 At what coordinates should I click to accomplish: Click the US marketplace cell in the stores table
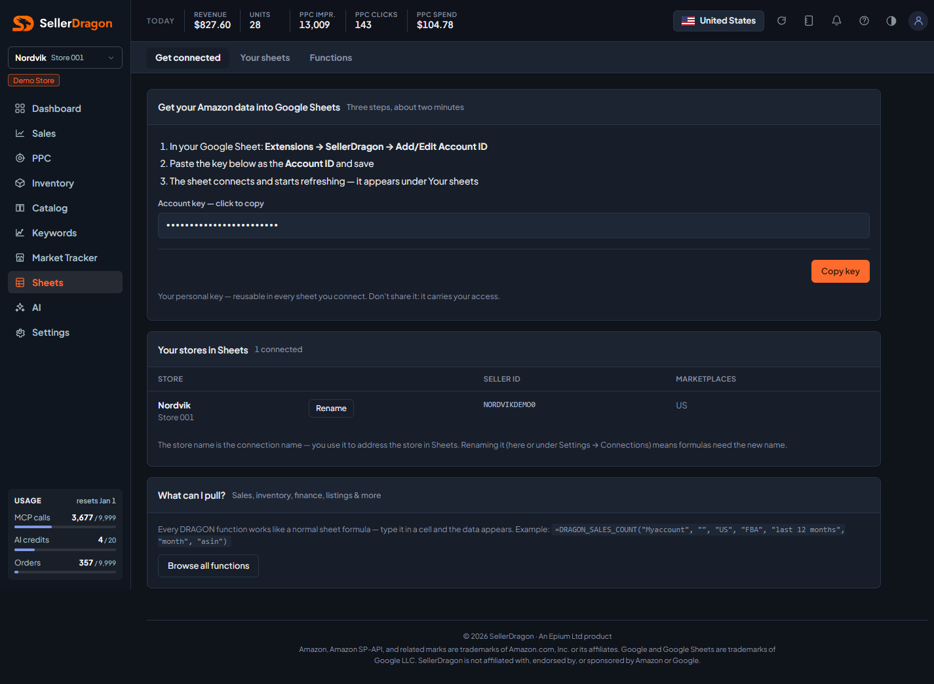point(682,406)
